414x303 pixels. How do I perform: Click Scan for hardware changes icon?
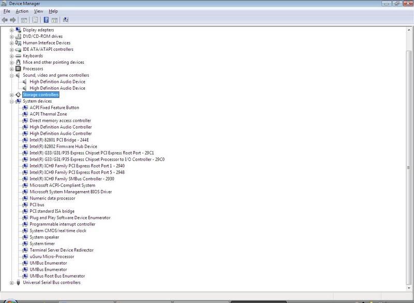pyautogui.click(x=66, y=20)
